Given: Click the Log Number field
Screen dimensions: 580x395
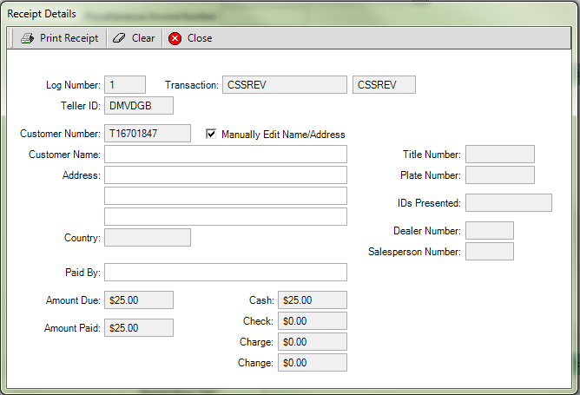Looking at the screenshot, I should (124, 85).
